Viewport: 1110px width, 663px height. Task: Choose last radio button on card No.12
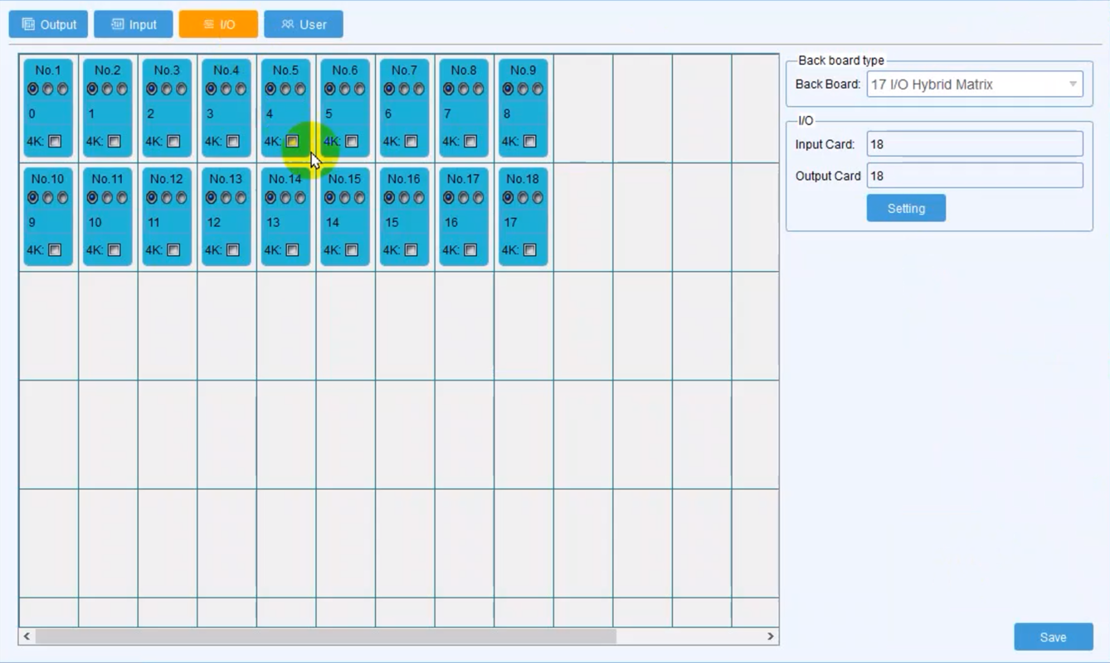181,198
